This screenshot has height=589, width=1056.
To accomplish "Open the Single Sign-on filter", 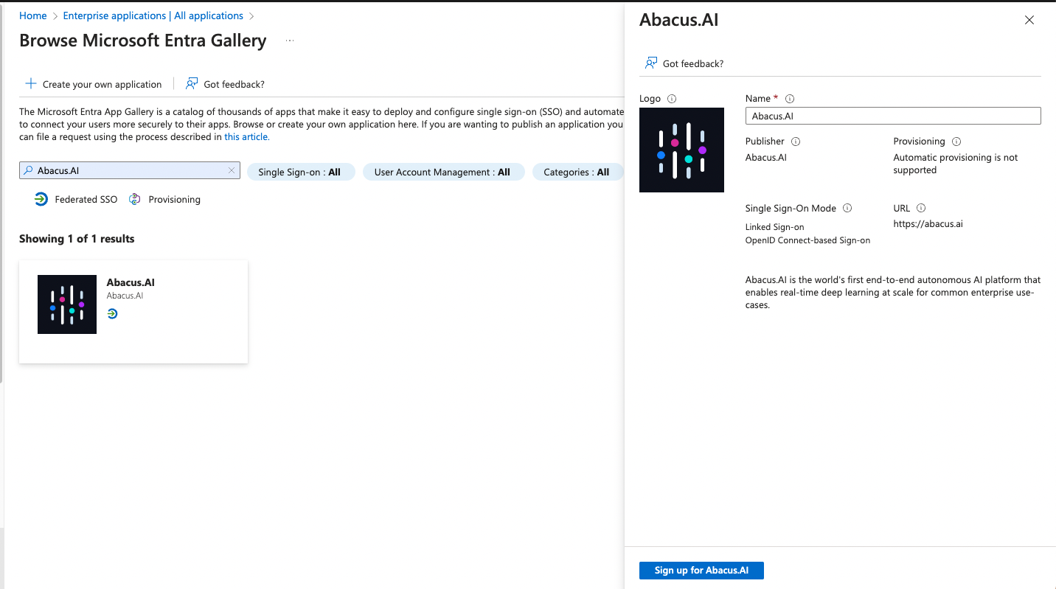I will click(301, 172).
